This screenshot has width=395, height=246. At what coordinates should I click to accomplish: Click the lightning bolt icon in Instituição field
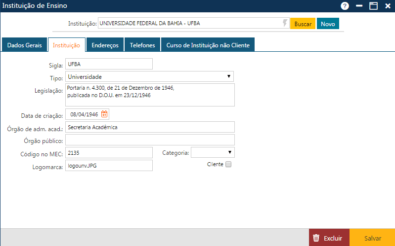pyautogui.click(x=285, y=23)
